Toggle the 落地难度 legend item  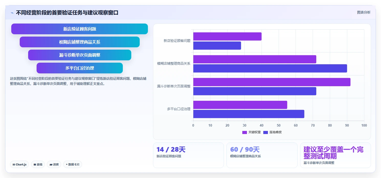(x=273, y=132)
